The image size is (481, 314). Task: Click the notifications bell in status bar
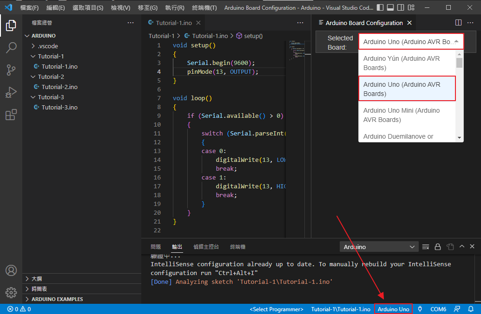(x=471, y=309)
